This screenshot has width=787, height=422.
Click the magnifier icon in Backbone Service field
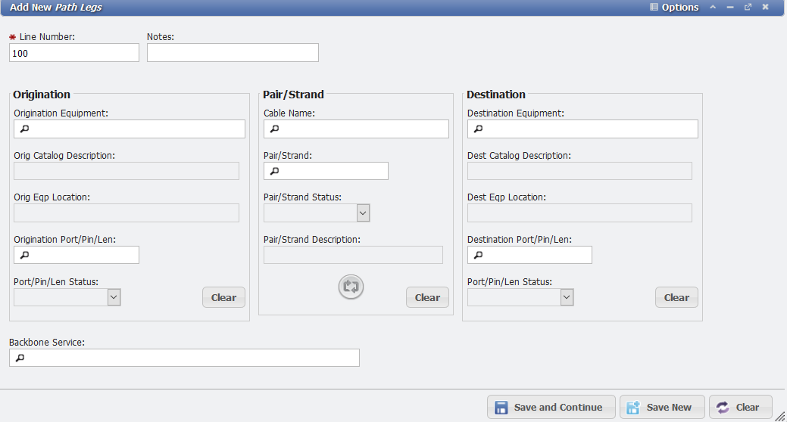(20, 358)
